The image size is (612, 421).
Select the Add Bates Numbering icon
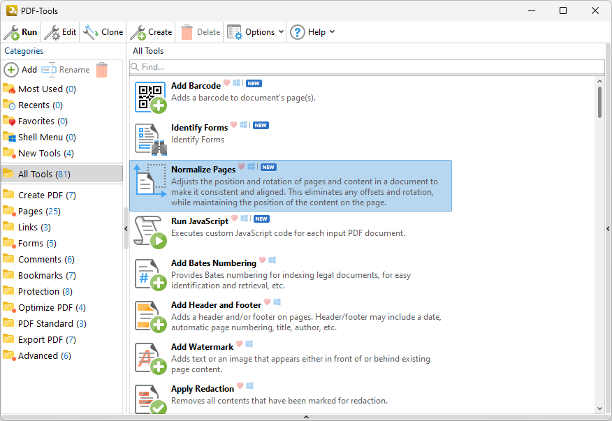pos(150,274)
